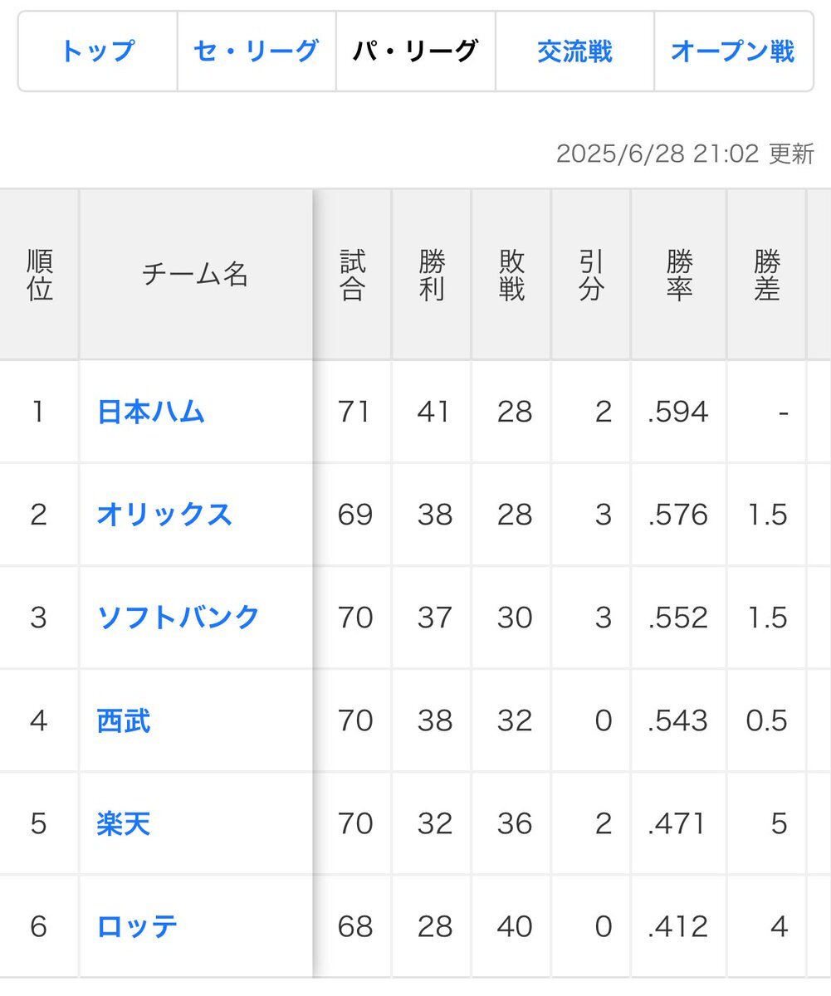Switch to the セ・リーグ tab
Image resolution: width=831 pixels, height=996 pixels.
coord(257,51)
